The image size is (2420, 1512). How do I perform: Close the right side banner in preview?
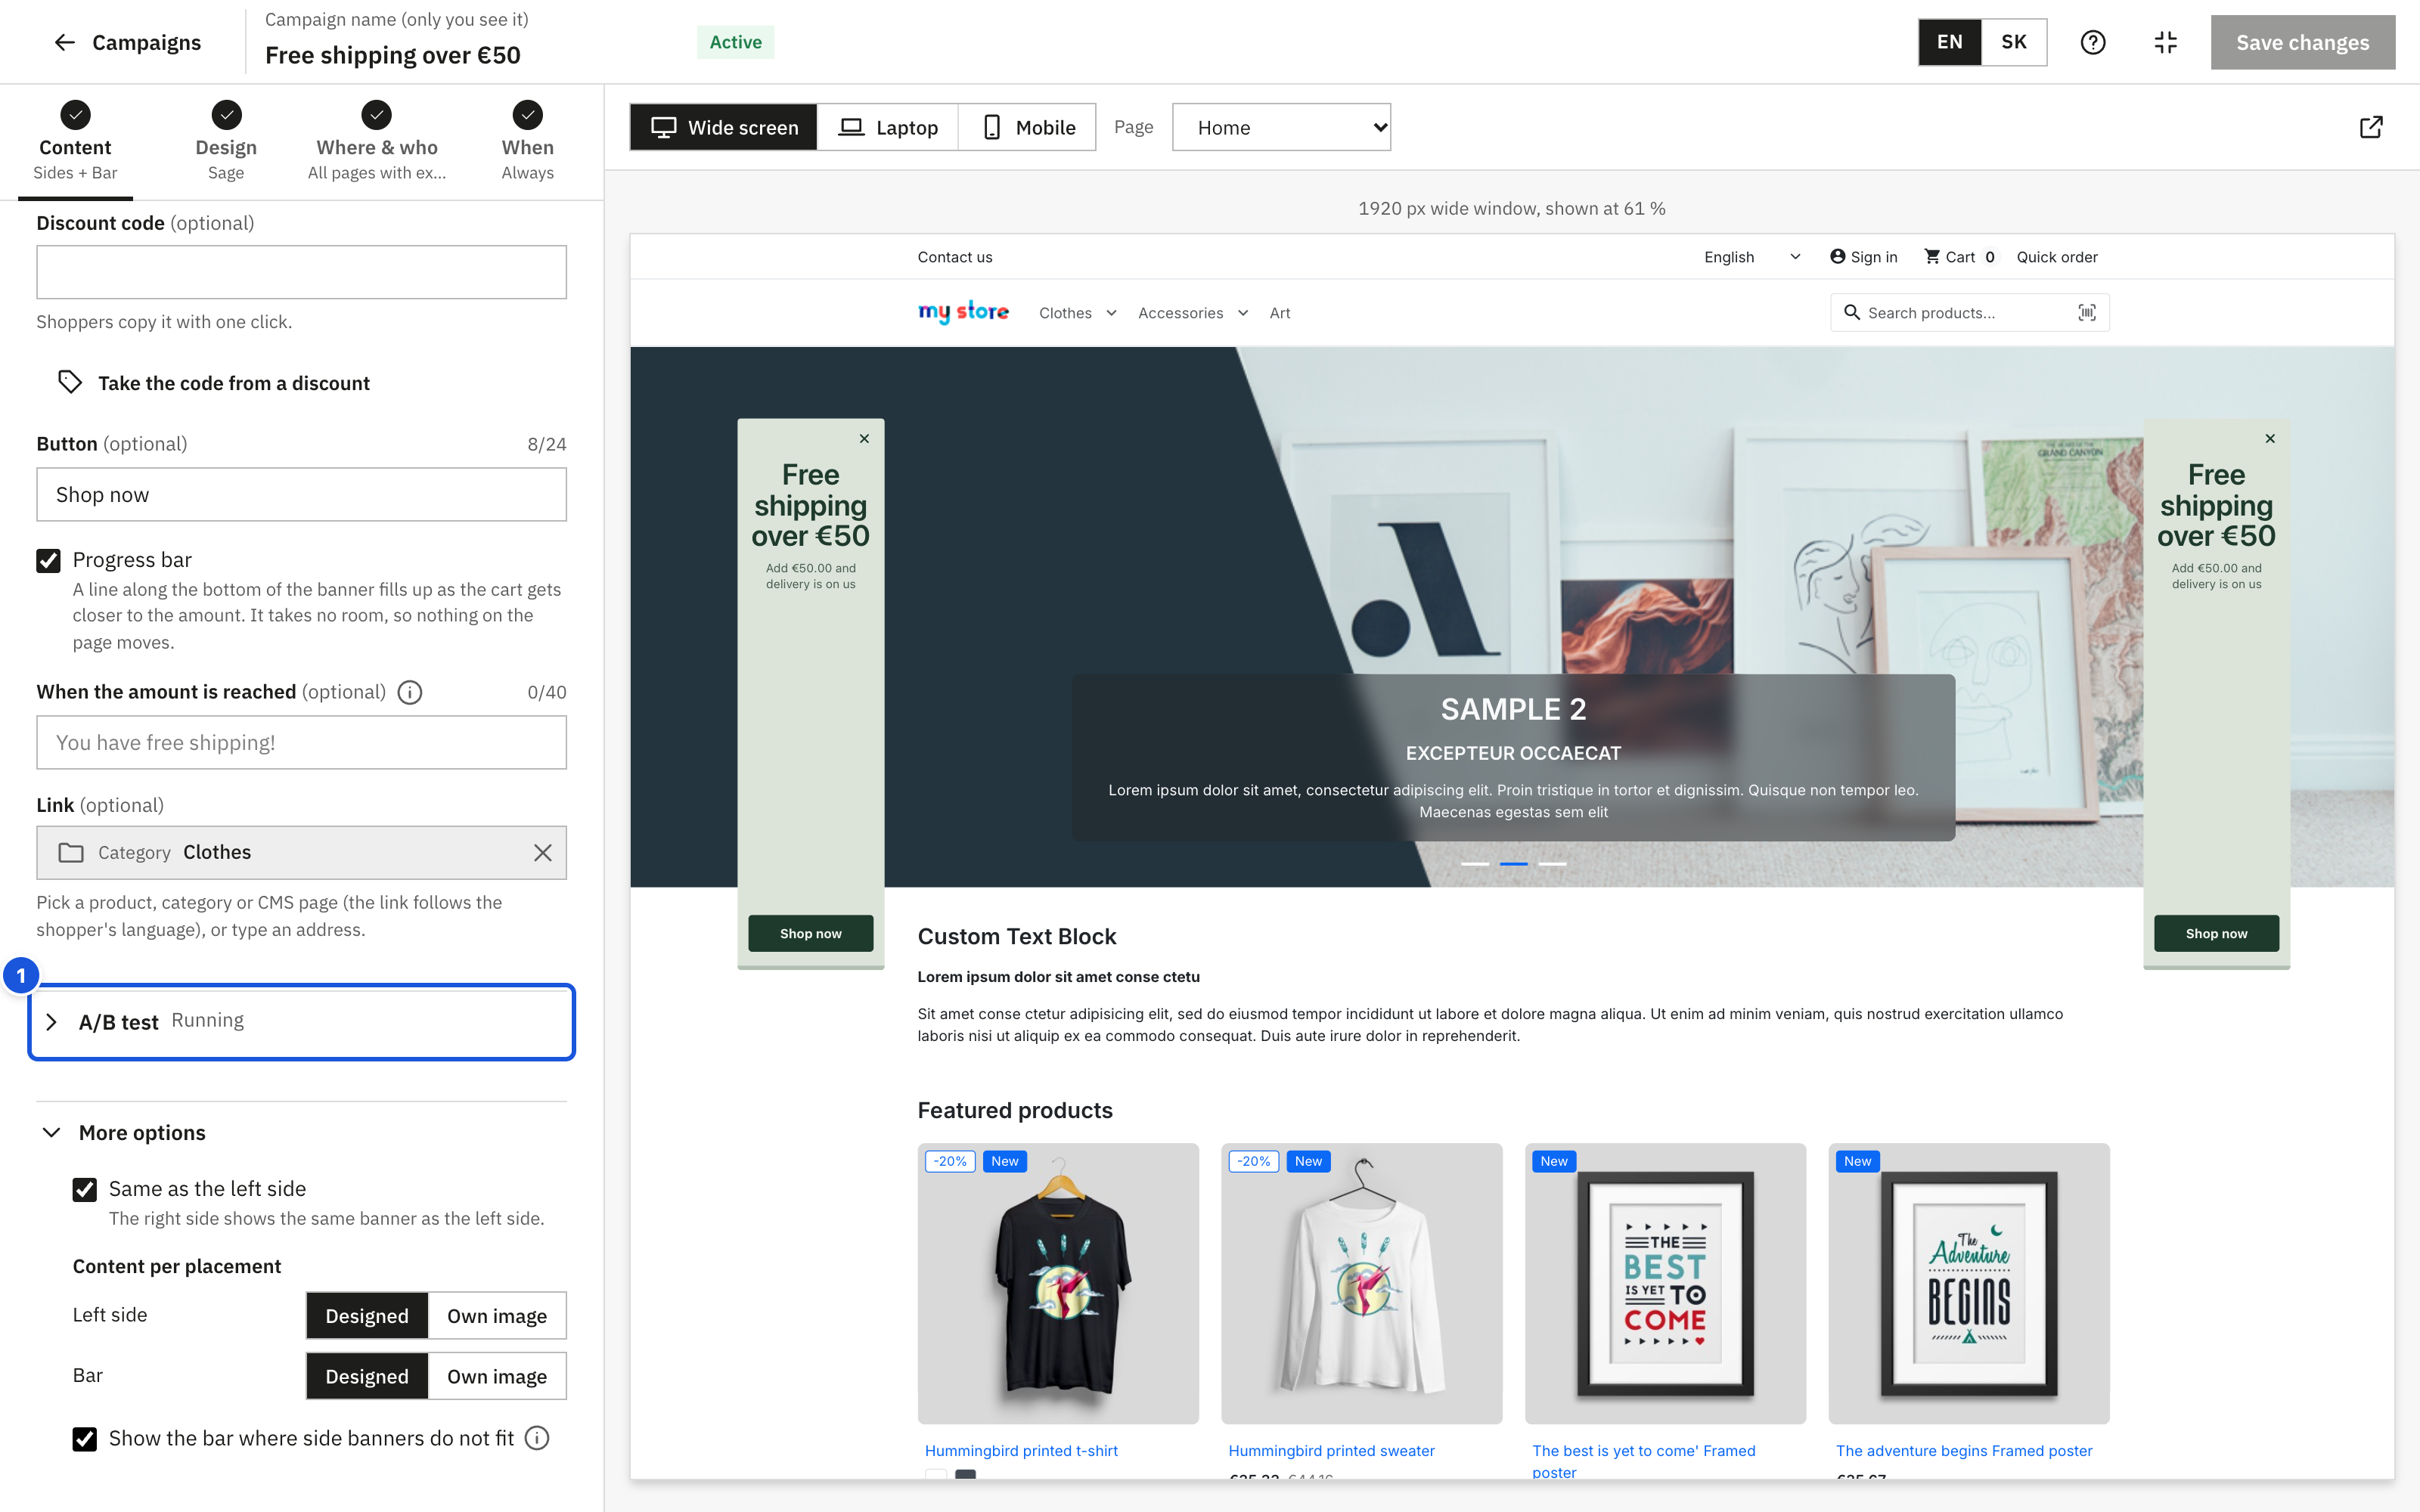click(2270, 438)
